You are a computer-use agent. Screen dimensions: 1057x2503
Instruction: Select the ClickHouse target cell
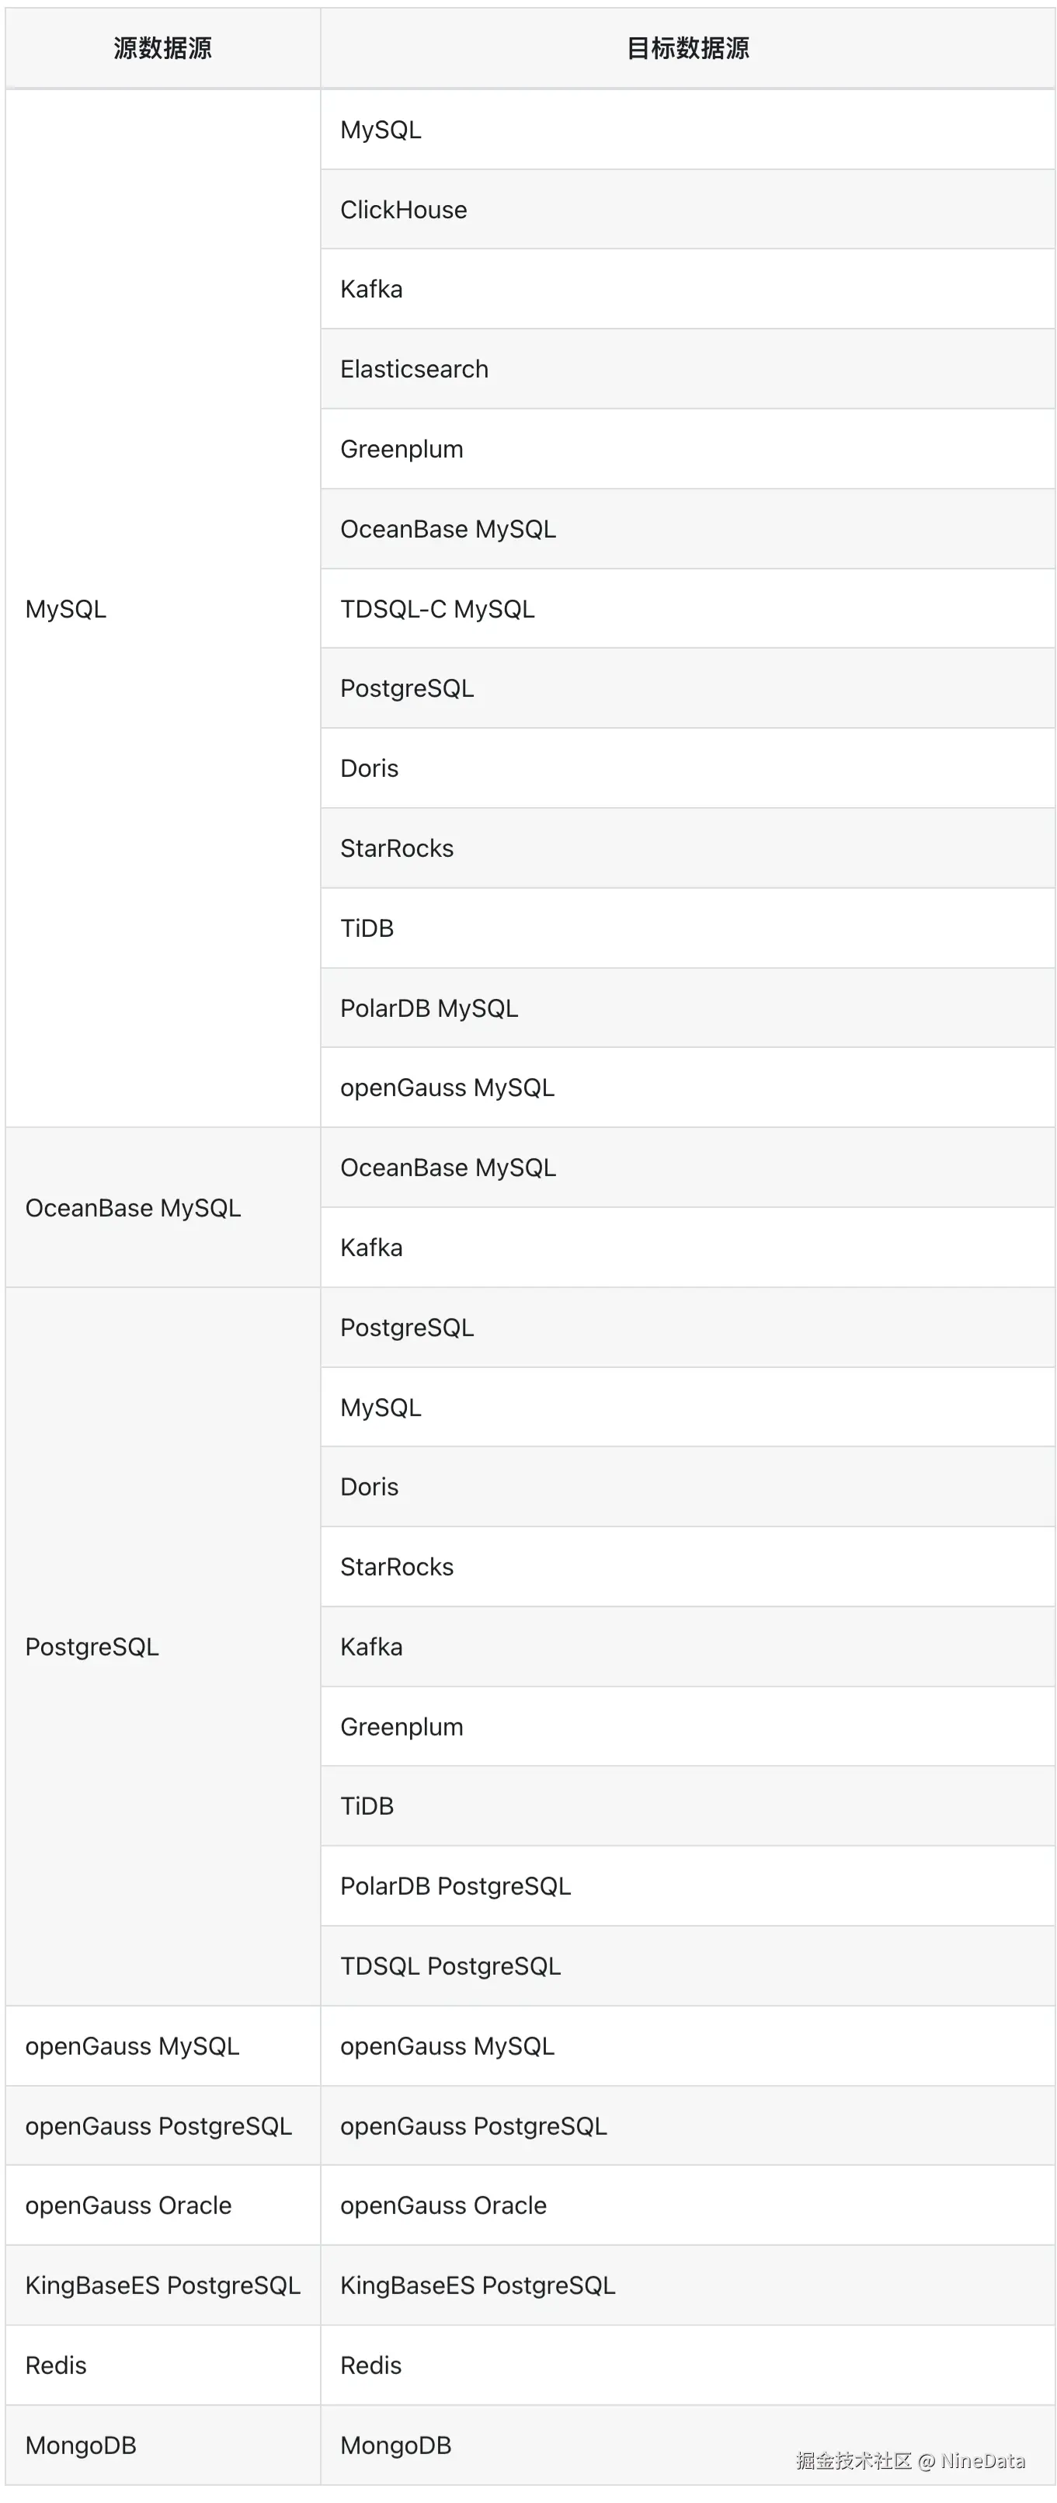pos(688,210)
